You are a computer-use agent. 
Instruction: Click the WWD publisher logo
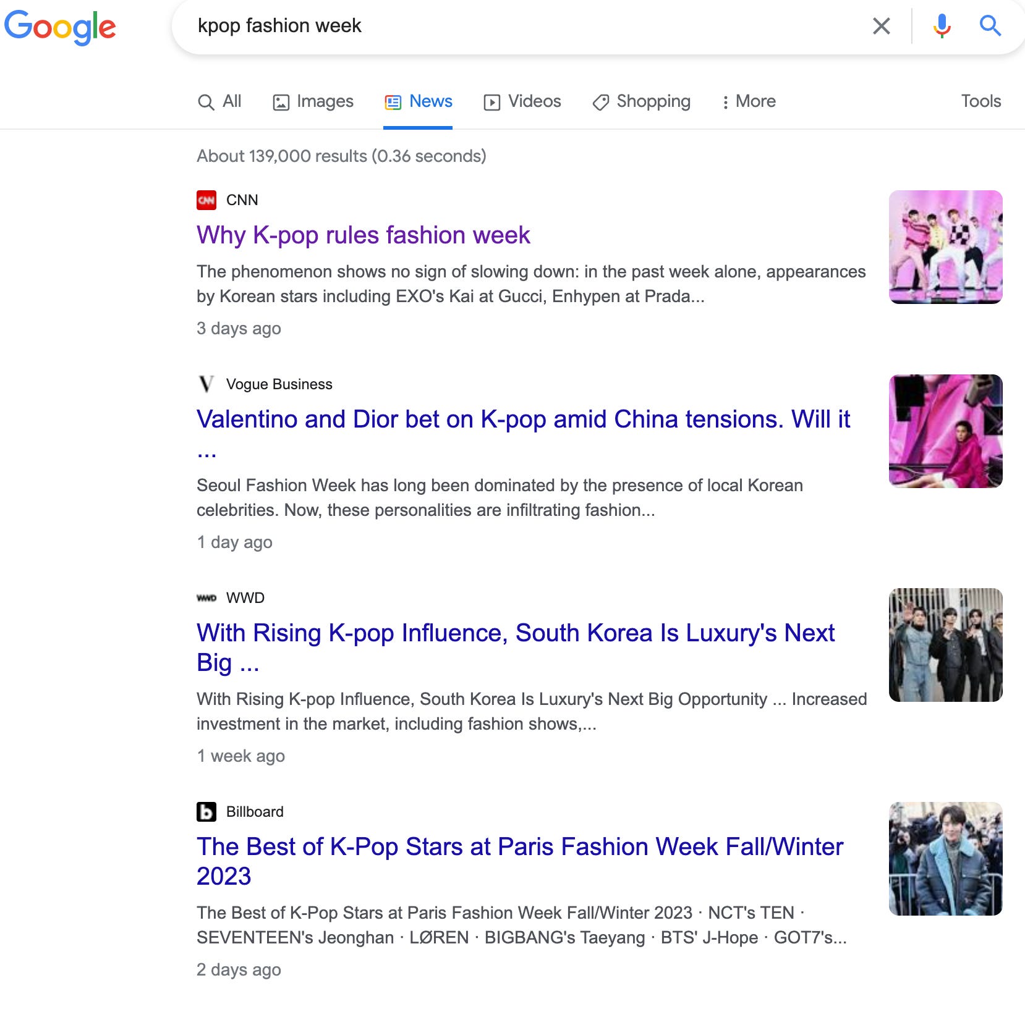(x=207, y=597)
